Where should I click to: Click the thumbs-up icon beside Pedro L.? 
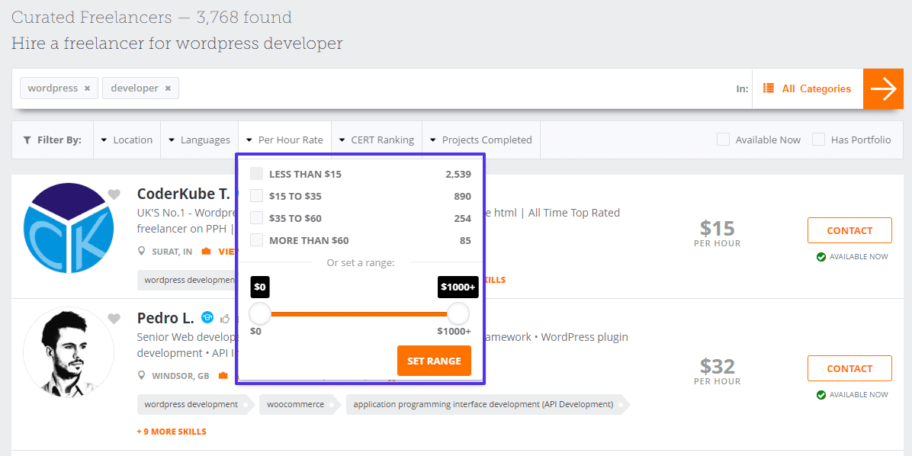pos(224,318)
